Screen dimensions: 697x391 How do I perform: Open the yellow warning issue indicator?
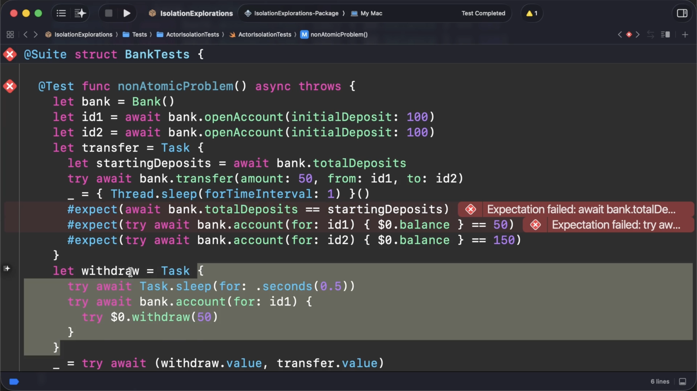pyautogui.click(x=532, y=13)
